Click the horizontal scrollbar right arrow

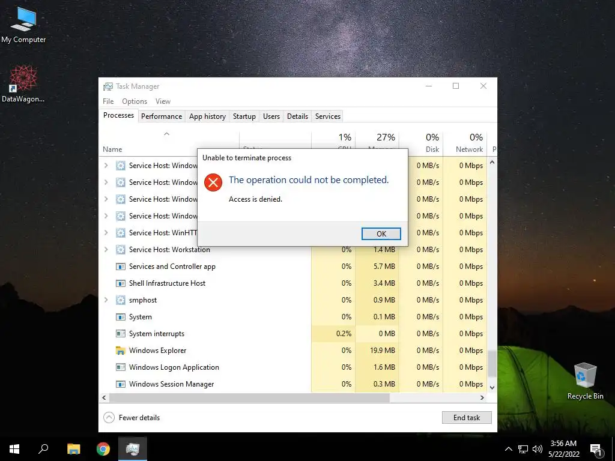tap(482, 397)
